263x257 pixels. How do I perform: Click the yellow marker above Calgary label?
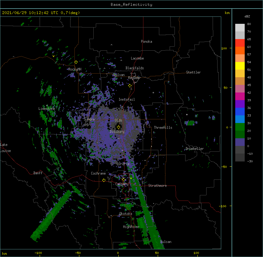[124, 180]
